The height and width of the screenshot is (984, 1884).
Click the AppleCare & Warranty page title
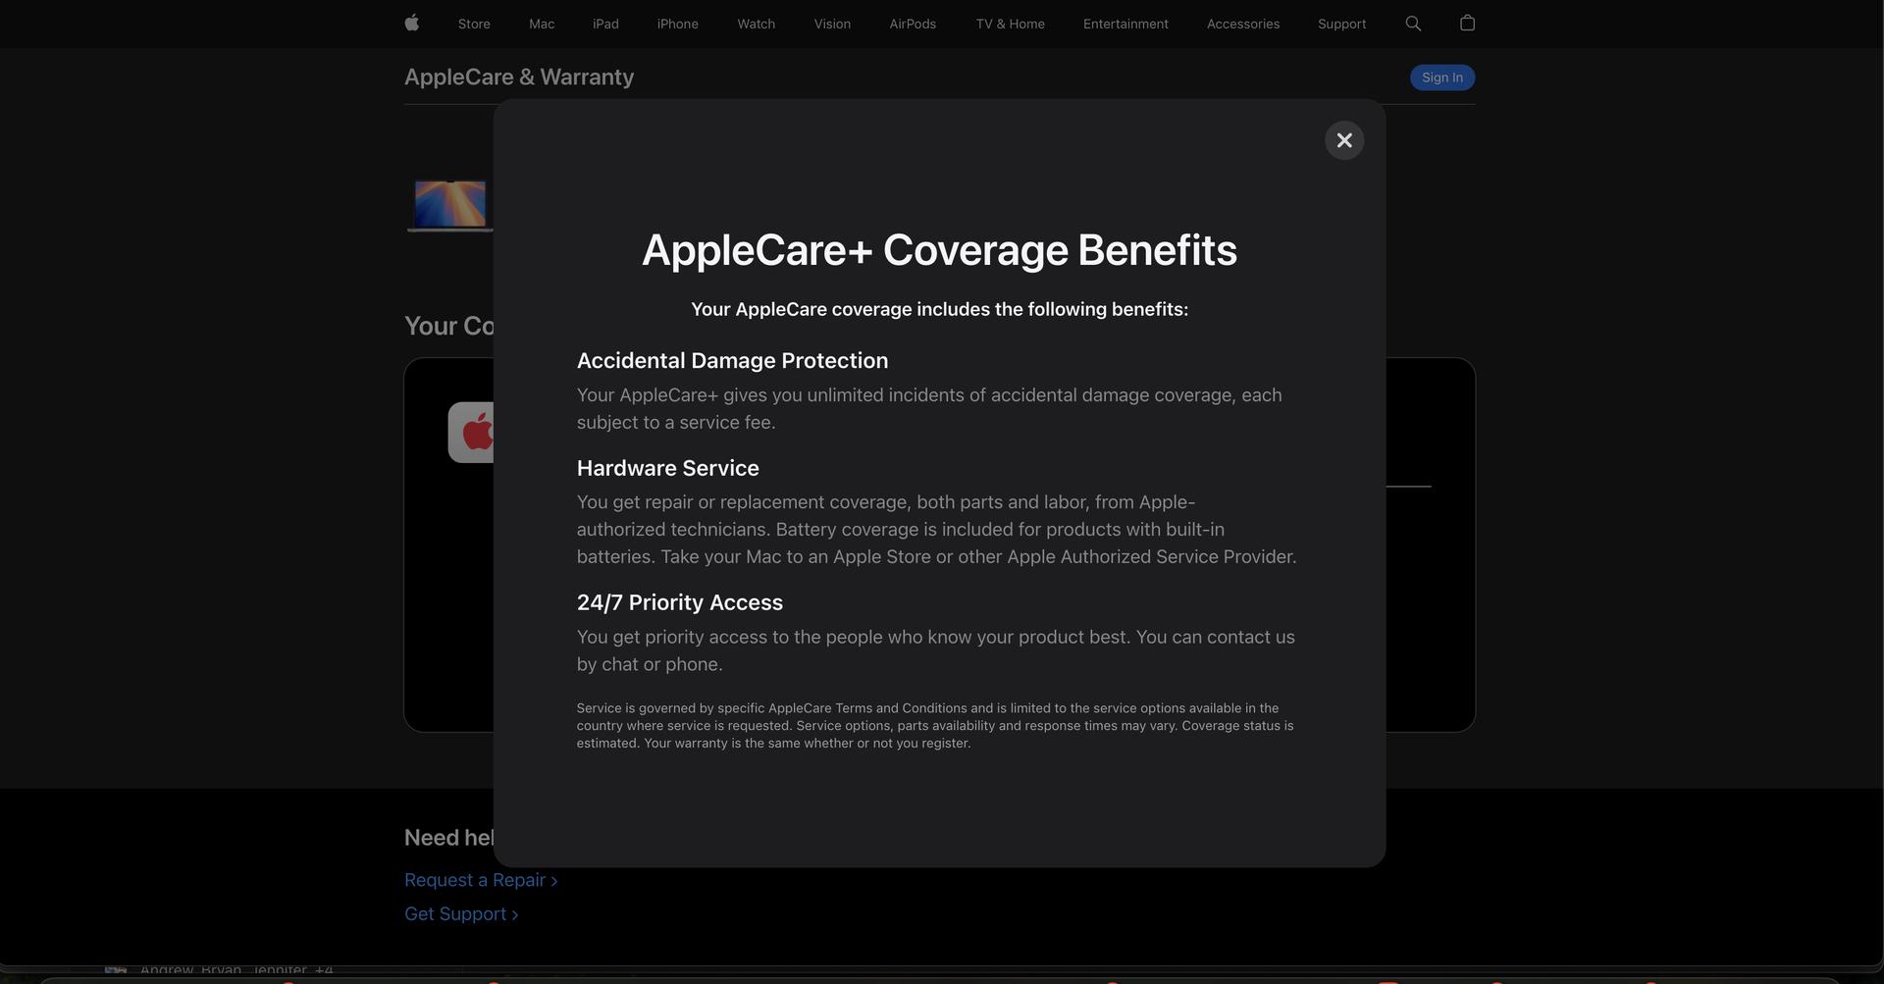(519, 77)
